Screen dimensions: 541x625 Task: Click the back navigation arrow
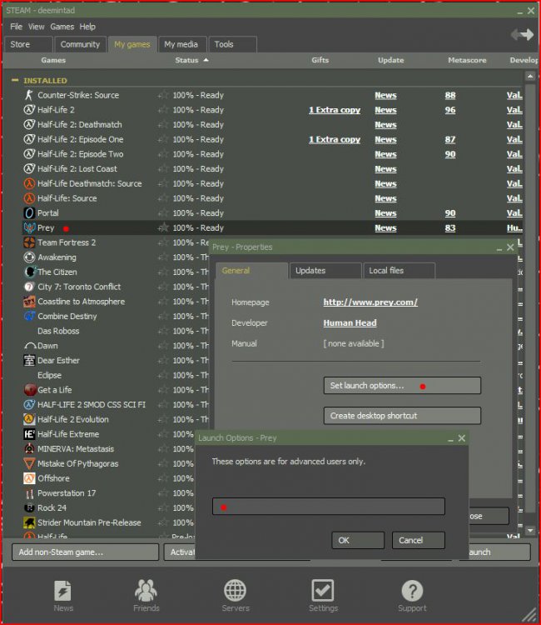coord(516,35)
